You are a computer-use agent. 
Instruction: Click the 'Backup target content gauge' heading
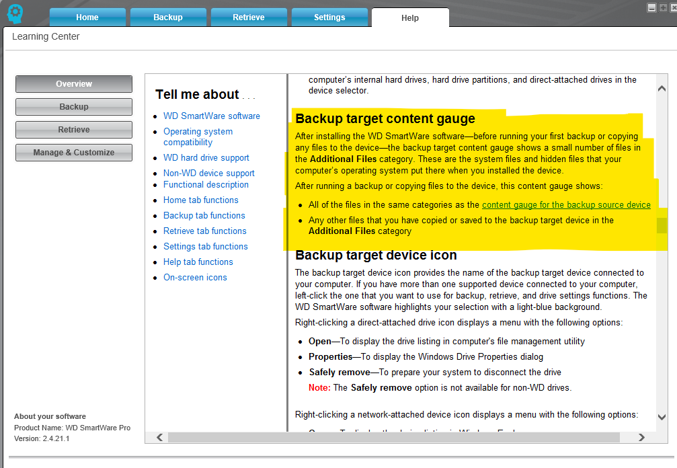(x=385, y=119)
